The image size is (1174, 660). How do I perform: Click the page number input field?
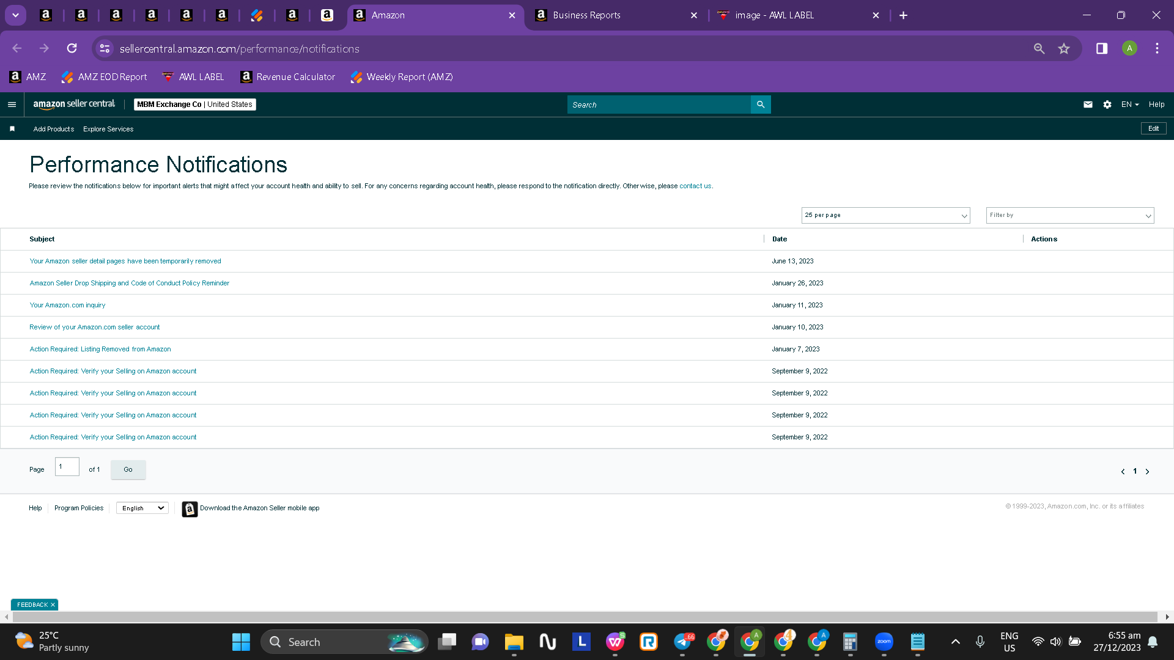click(67, 466)
